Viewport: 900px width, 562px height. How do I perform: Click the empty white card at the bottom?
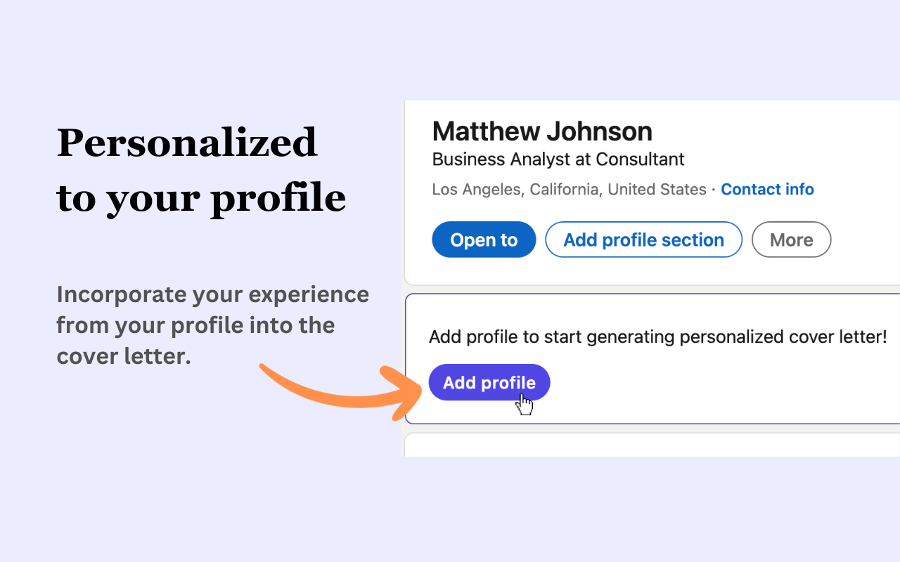pos(652,445)
